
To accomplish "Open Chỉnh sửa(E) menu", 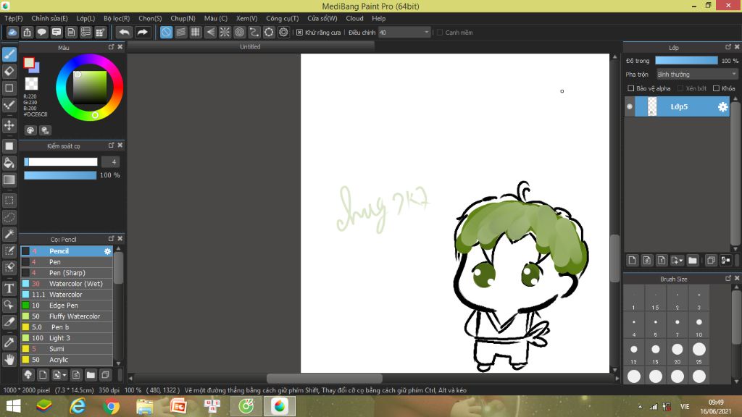I will tap(50, 18).
